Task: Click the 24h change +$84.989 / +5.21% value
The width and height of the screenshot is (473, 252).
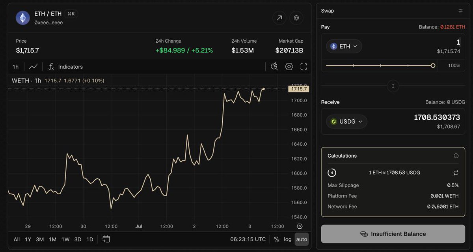Action: point(184,50)
